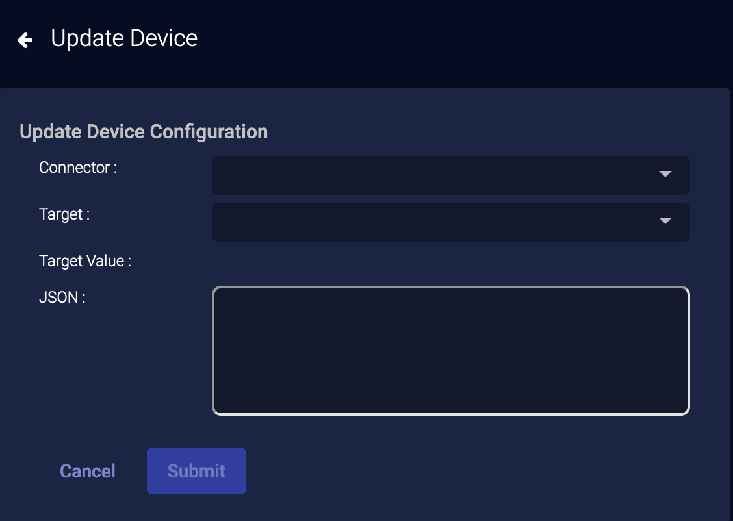Expand the Target dropdown arrow

(665, 221)
